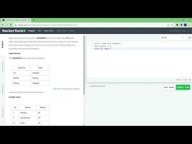
Task: Click the Run Code button
Action: (169, 87)
